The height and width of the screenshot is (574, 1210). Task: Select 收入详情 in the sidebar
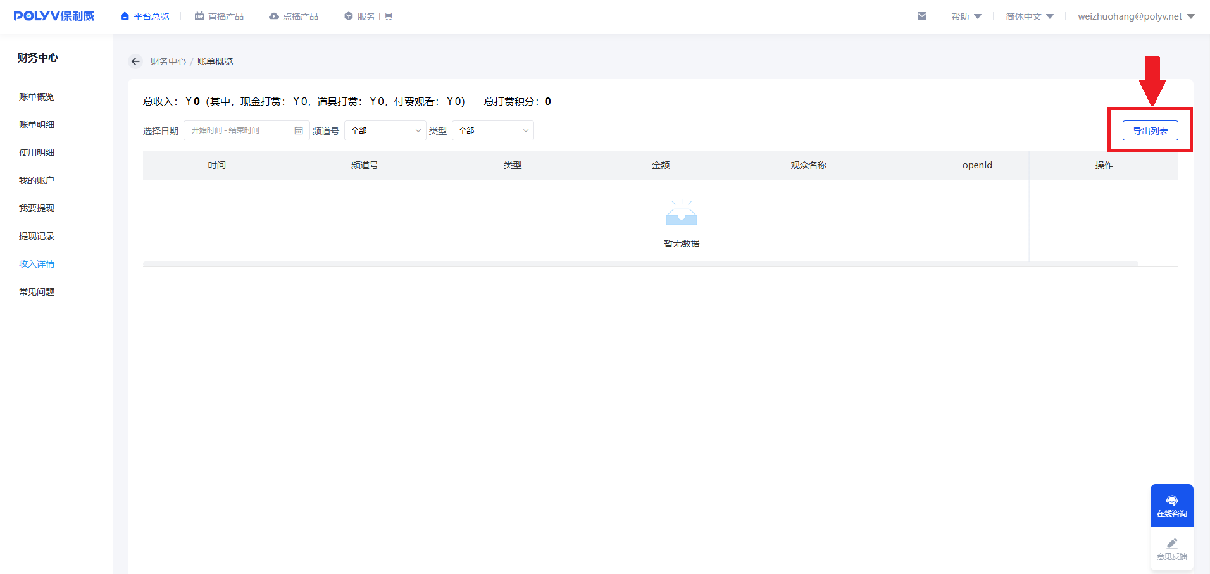click(37, 264)
